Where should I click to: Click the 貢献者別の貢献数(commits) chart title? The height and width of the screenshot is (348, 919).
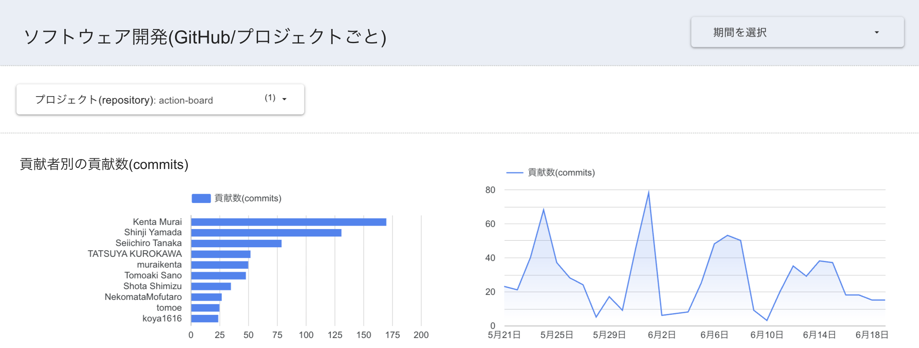pyautogui.click(x=104, y=164)
